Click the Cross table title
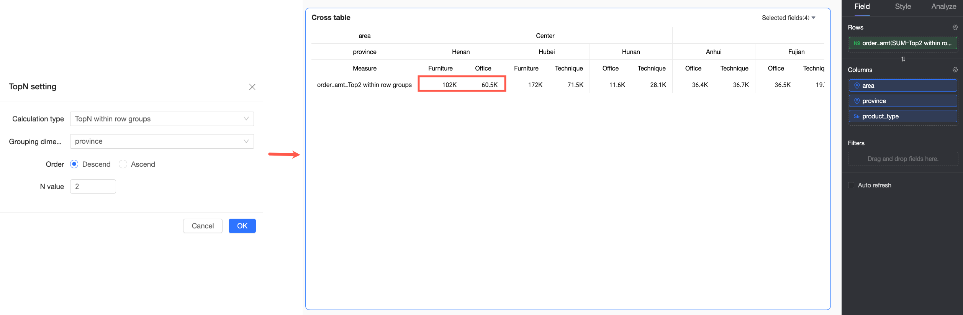The image size is (963, 315). (331, 18)
